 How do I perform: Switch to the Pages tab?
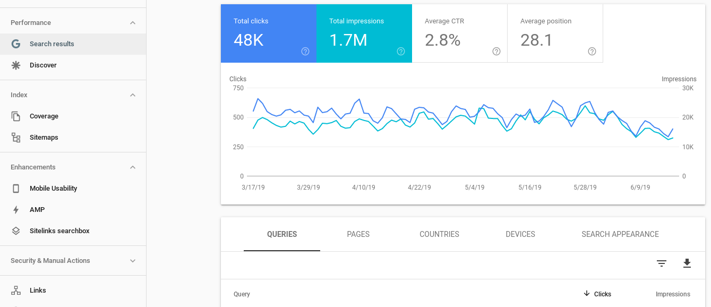point(358,234)
